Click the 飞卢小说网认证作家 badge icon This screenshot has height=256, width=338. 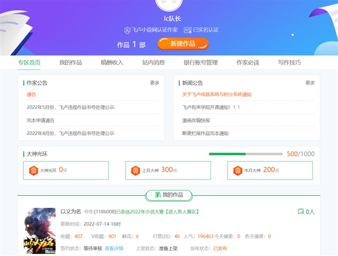tap(127, 30)
